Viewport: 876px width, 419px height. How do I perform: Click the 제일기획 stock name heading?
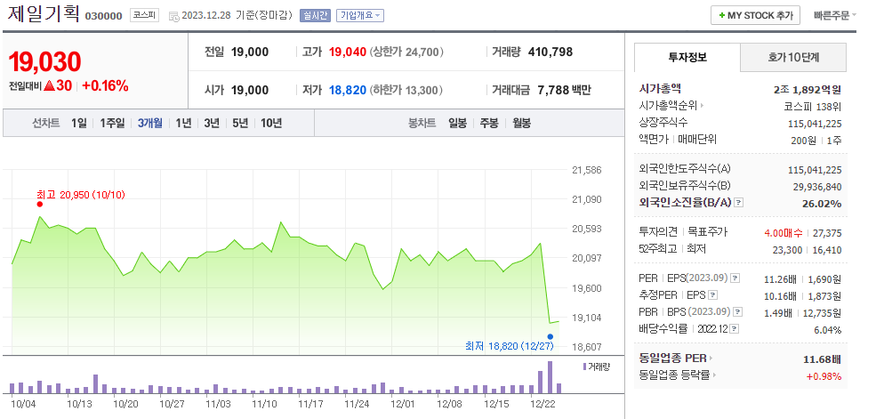tap(44, 14)
